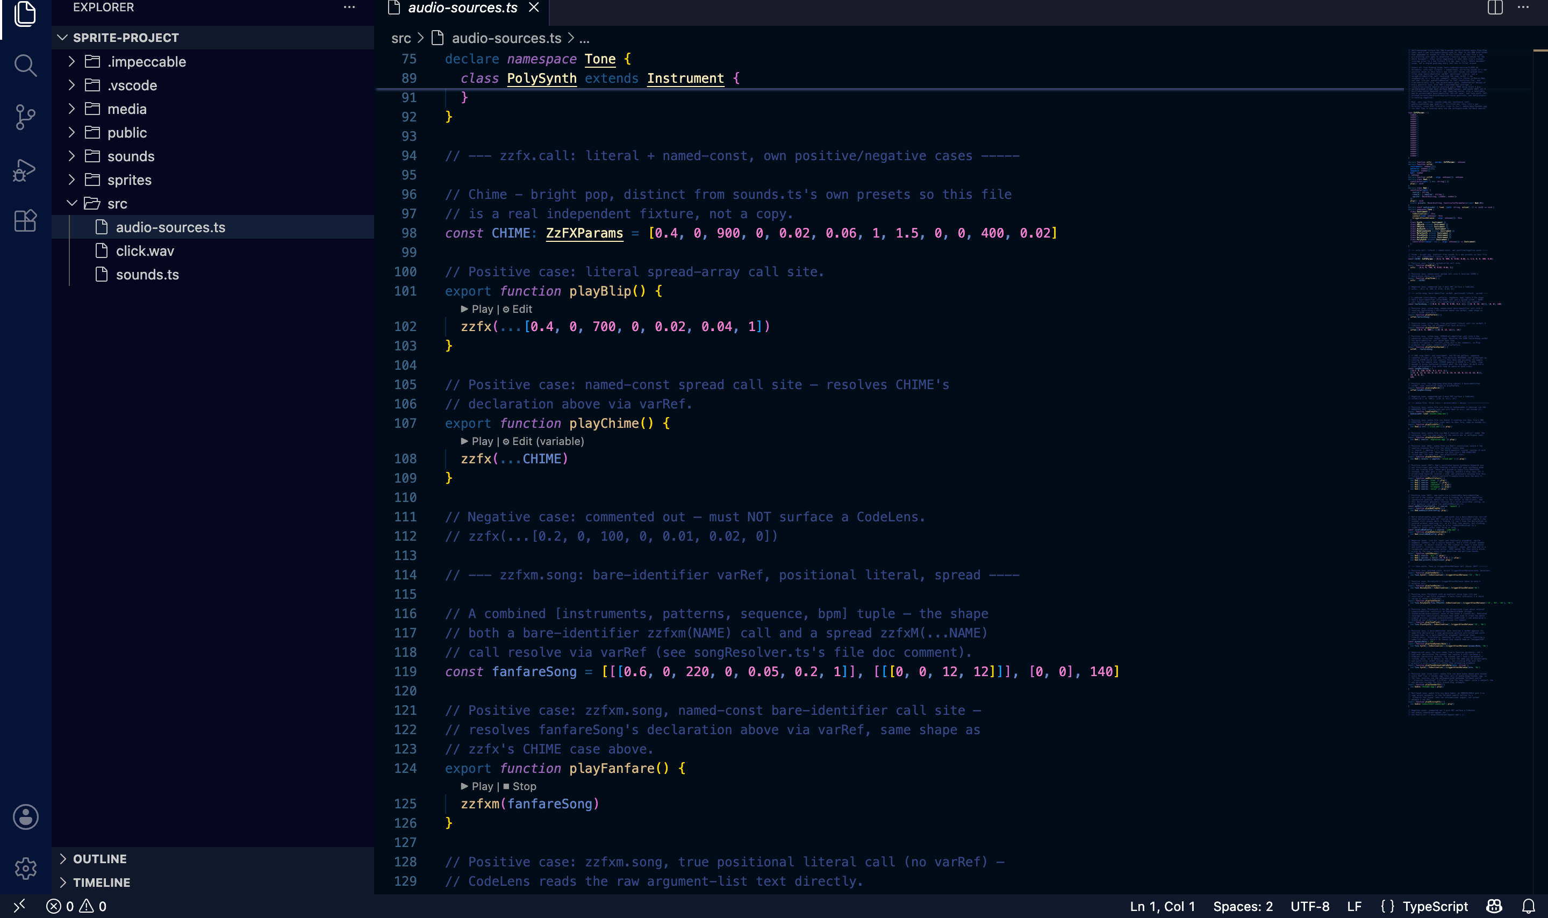Image resolution: width=1548 pixels, height=918 pixels.
Task: Select audio-sources.ts in the file tree
Action: tap(213, 227)
